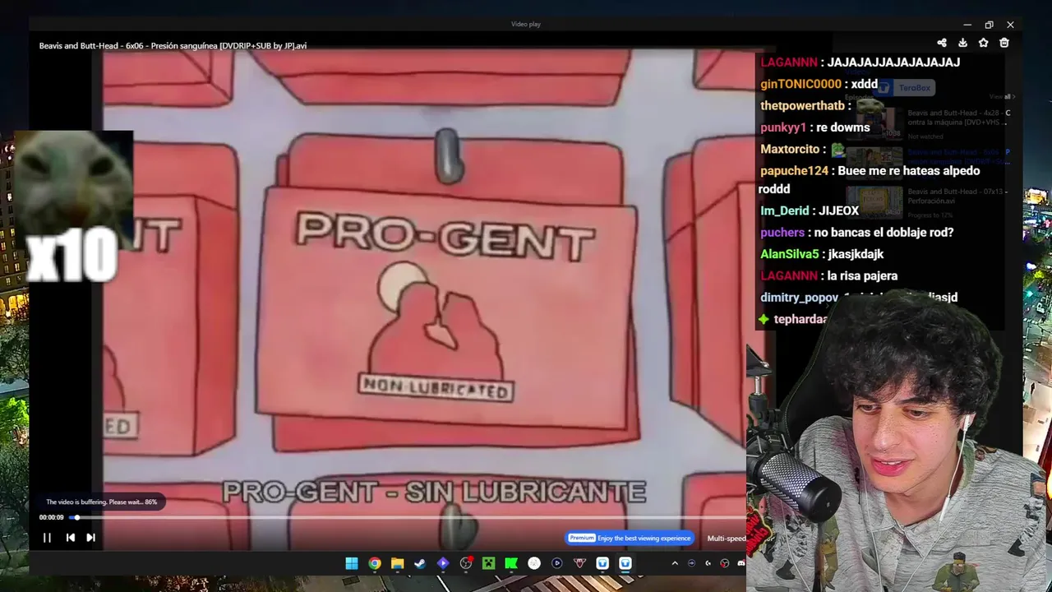Image resolution: width=1052 pixels, height=592 pixels.
Task: Open Steam from the taskbar
Action: 420,563
